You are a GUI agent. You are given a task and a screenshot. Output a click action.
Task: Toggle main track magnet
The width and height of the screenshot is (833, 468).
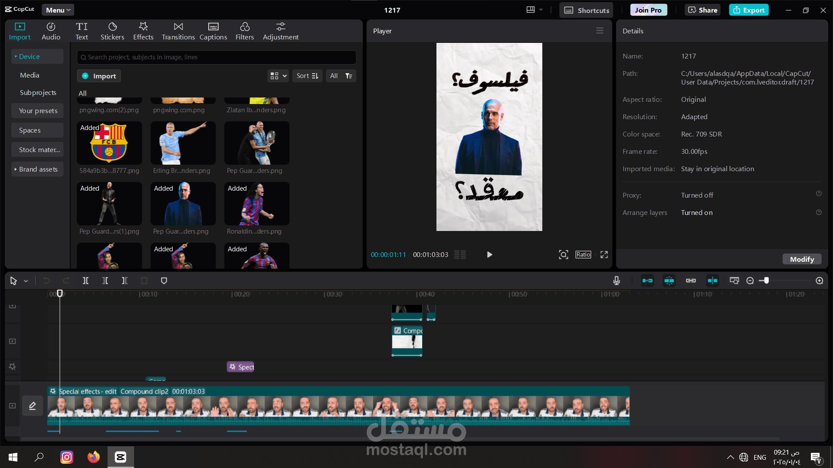(x=647, y=281)
